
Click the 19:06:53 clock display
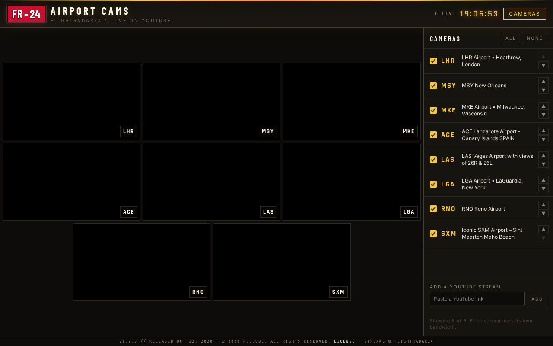tap(479, 14)
